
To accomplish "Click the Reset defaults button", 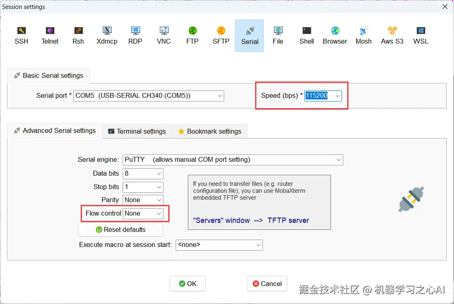I will pyautogui.click(x=121, y=229).
